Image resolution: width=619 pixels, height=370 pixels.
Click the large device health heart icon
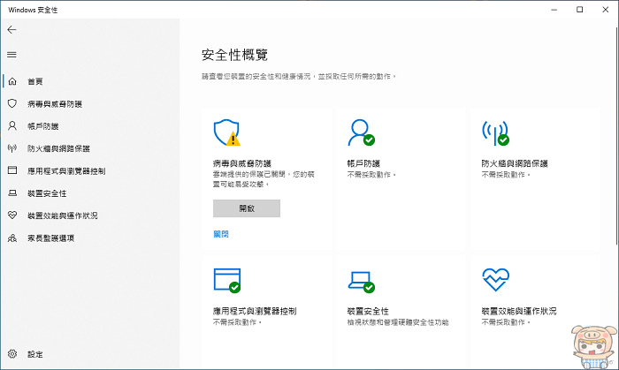495,280
